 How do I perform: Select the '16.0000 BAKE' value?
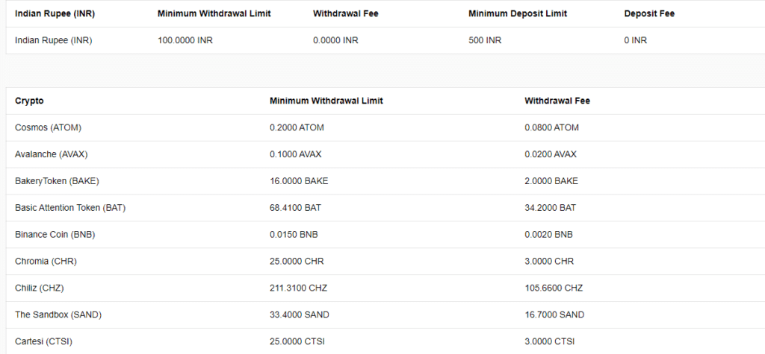[299, 181]
